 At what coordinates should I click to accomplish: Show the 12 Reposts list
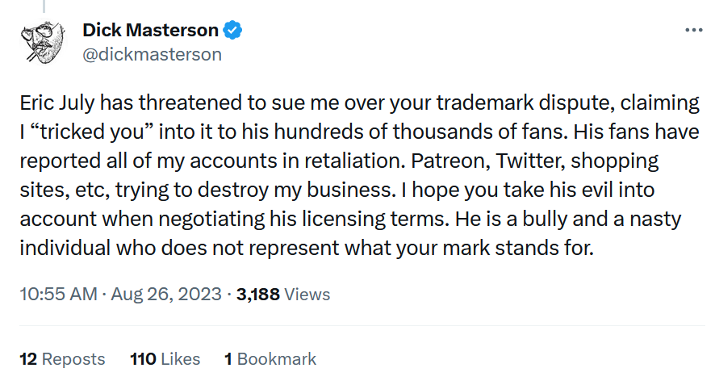tap(62, 359)
